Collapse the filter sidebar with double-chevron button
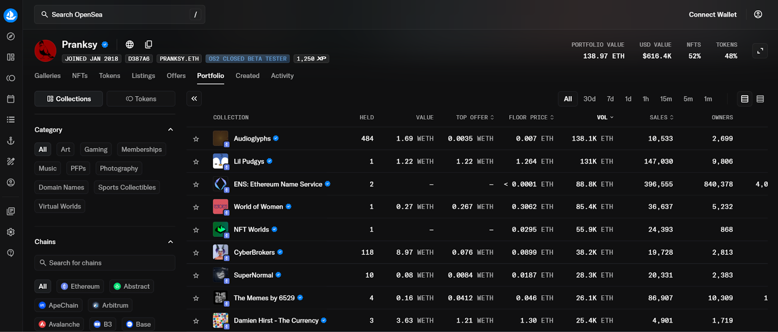This screenshot has height=332, width=778. click(x=194, y=99)
